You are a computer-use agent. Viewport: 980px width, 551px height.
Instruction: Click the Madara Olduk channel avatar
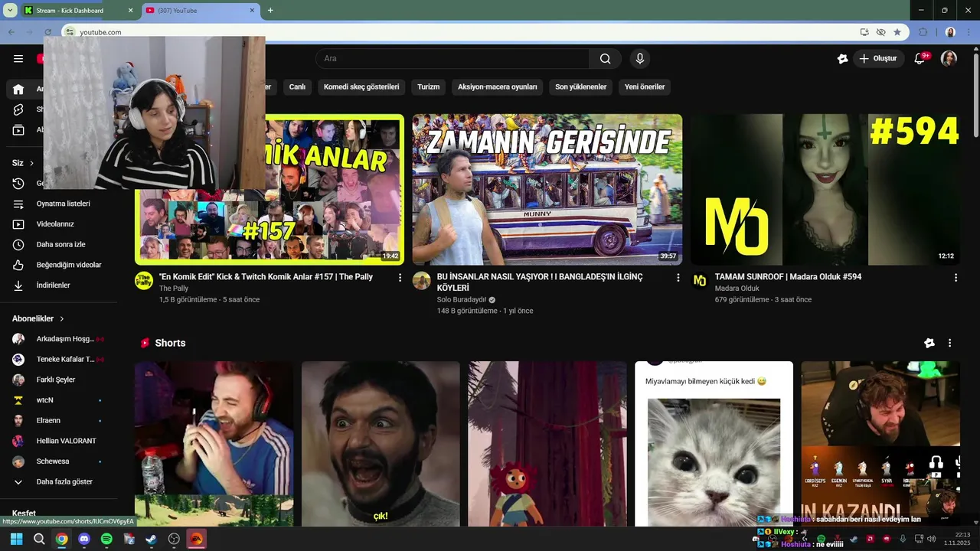pyautogui.click(x=700, y=281)
